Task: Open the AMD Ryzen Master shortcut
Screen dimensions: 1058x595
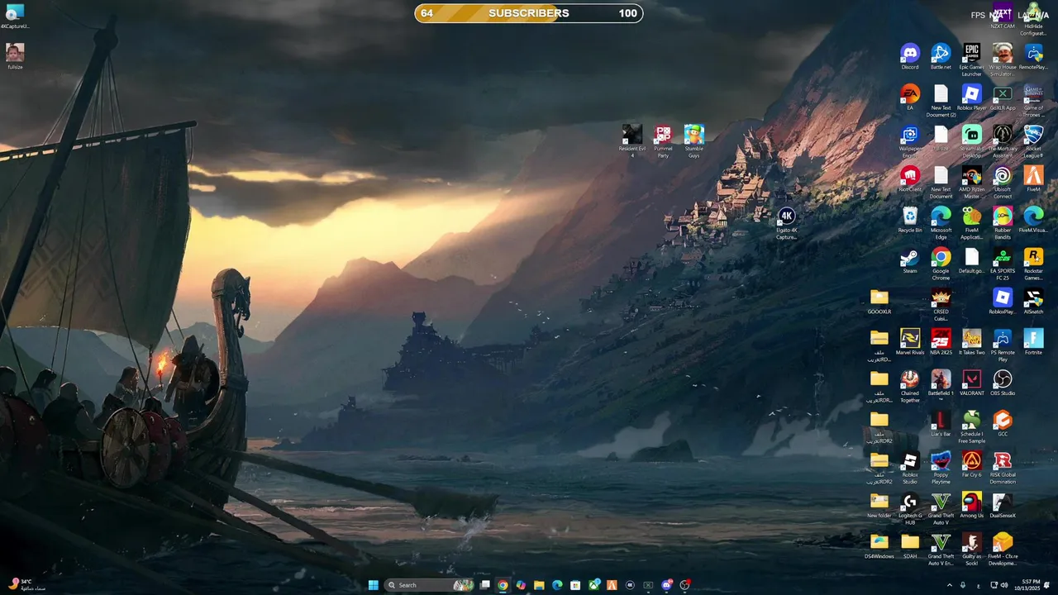Action: [971, 183]
